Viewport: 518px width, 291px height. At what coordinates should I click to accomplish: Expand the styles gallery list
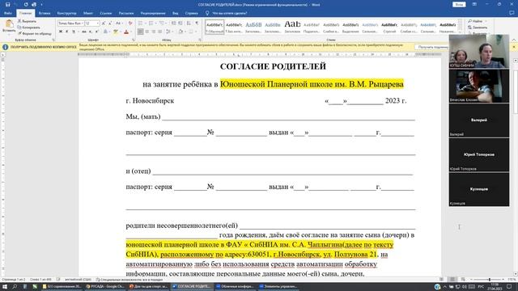point(460,32)
